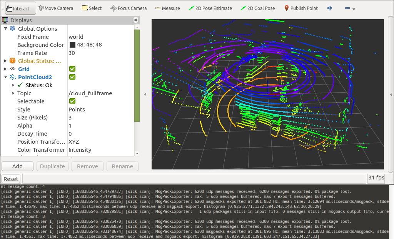This screenshot has width=394, height=239.
Task: Open the remove-tool dropdown arrow on toolbar
Action: [x=354, y=8]
